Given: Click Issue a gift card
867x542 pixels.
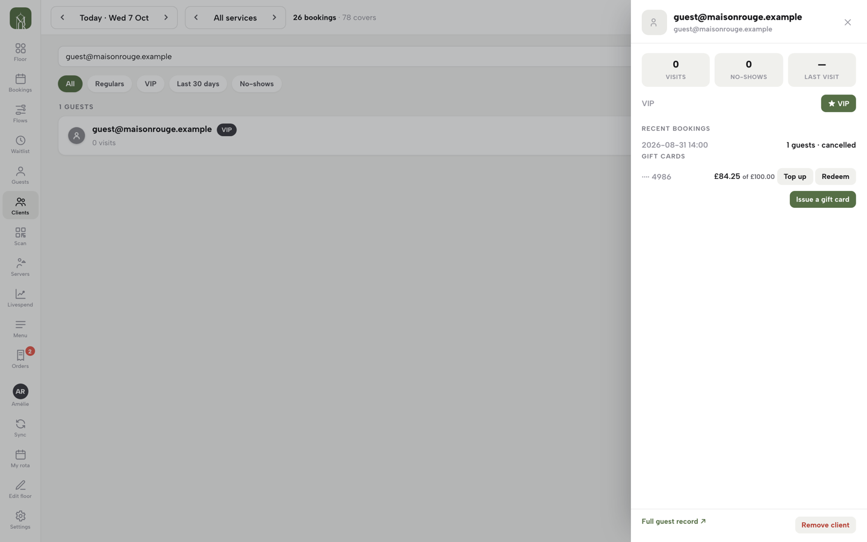Looking at the screenshot, I should click(822, 199).
